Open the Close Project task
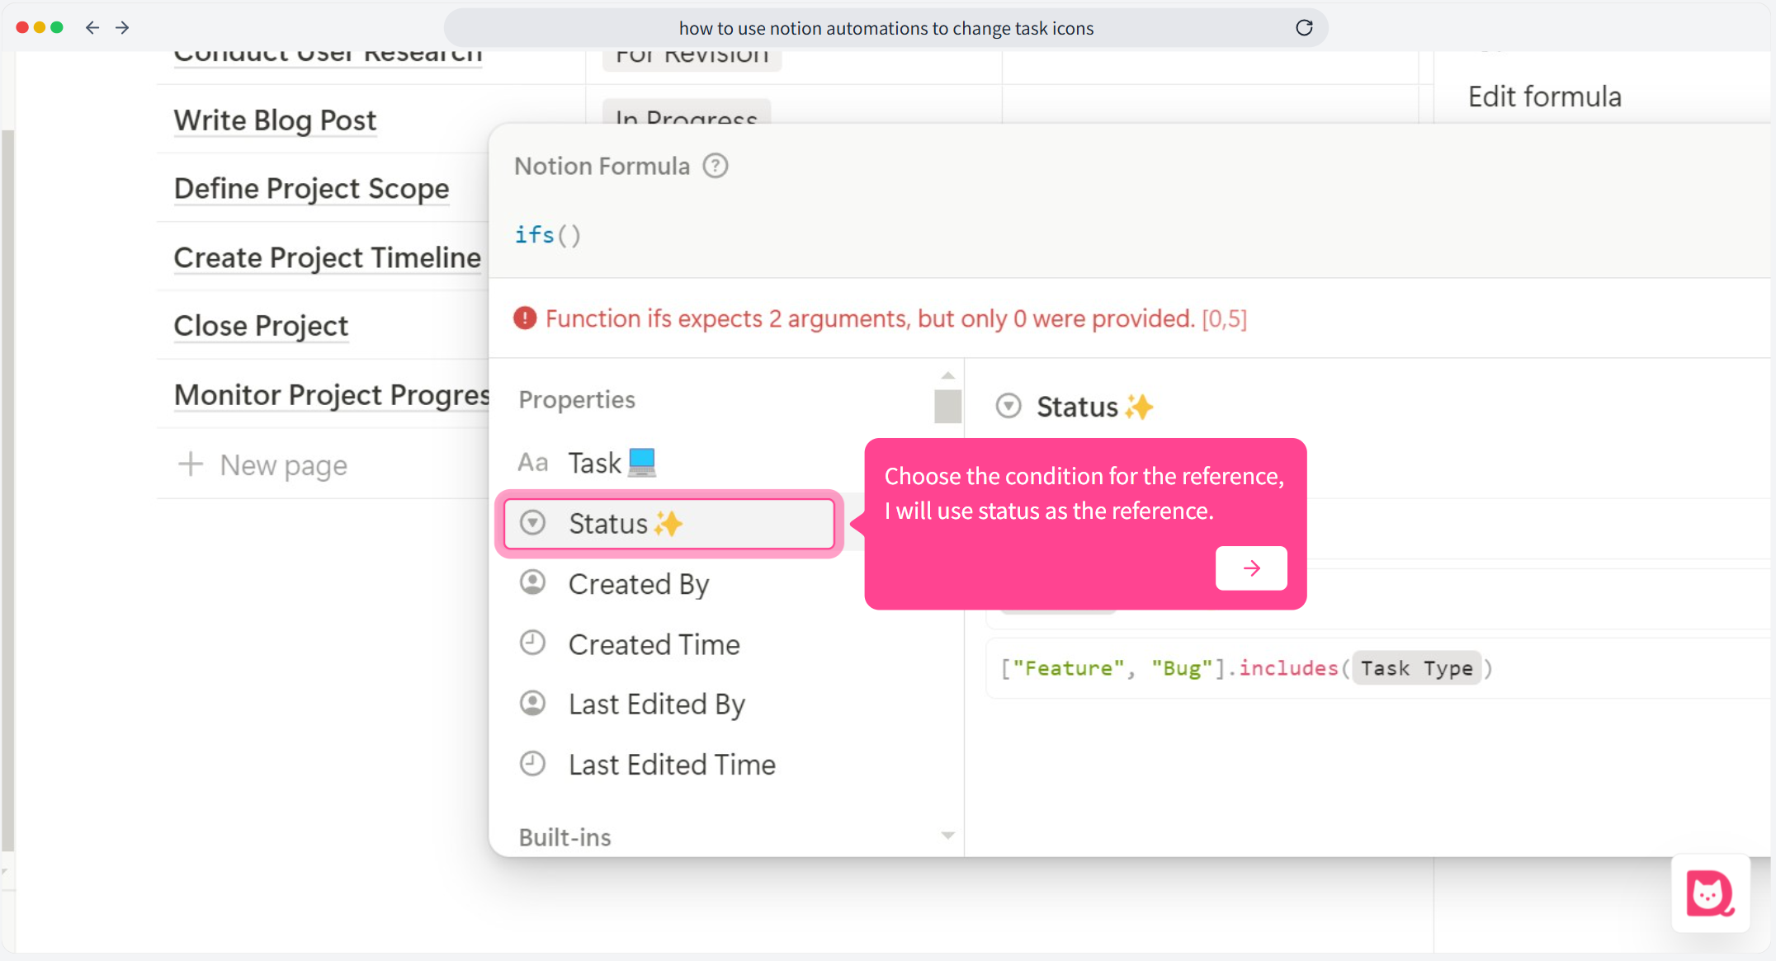The height and width of the screenshot is (961, 1776). (261, 326)
